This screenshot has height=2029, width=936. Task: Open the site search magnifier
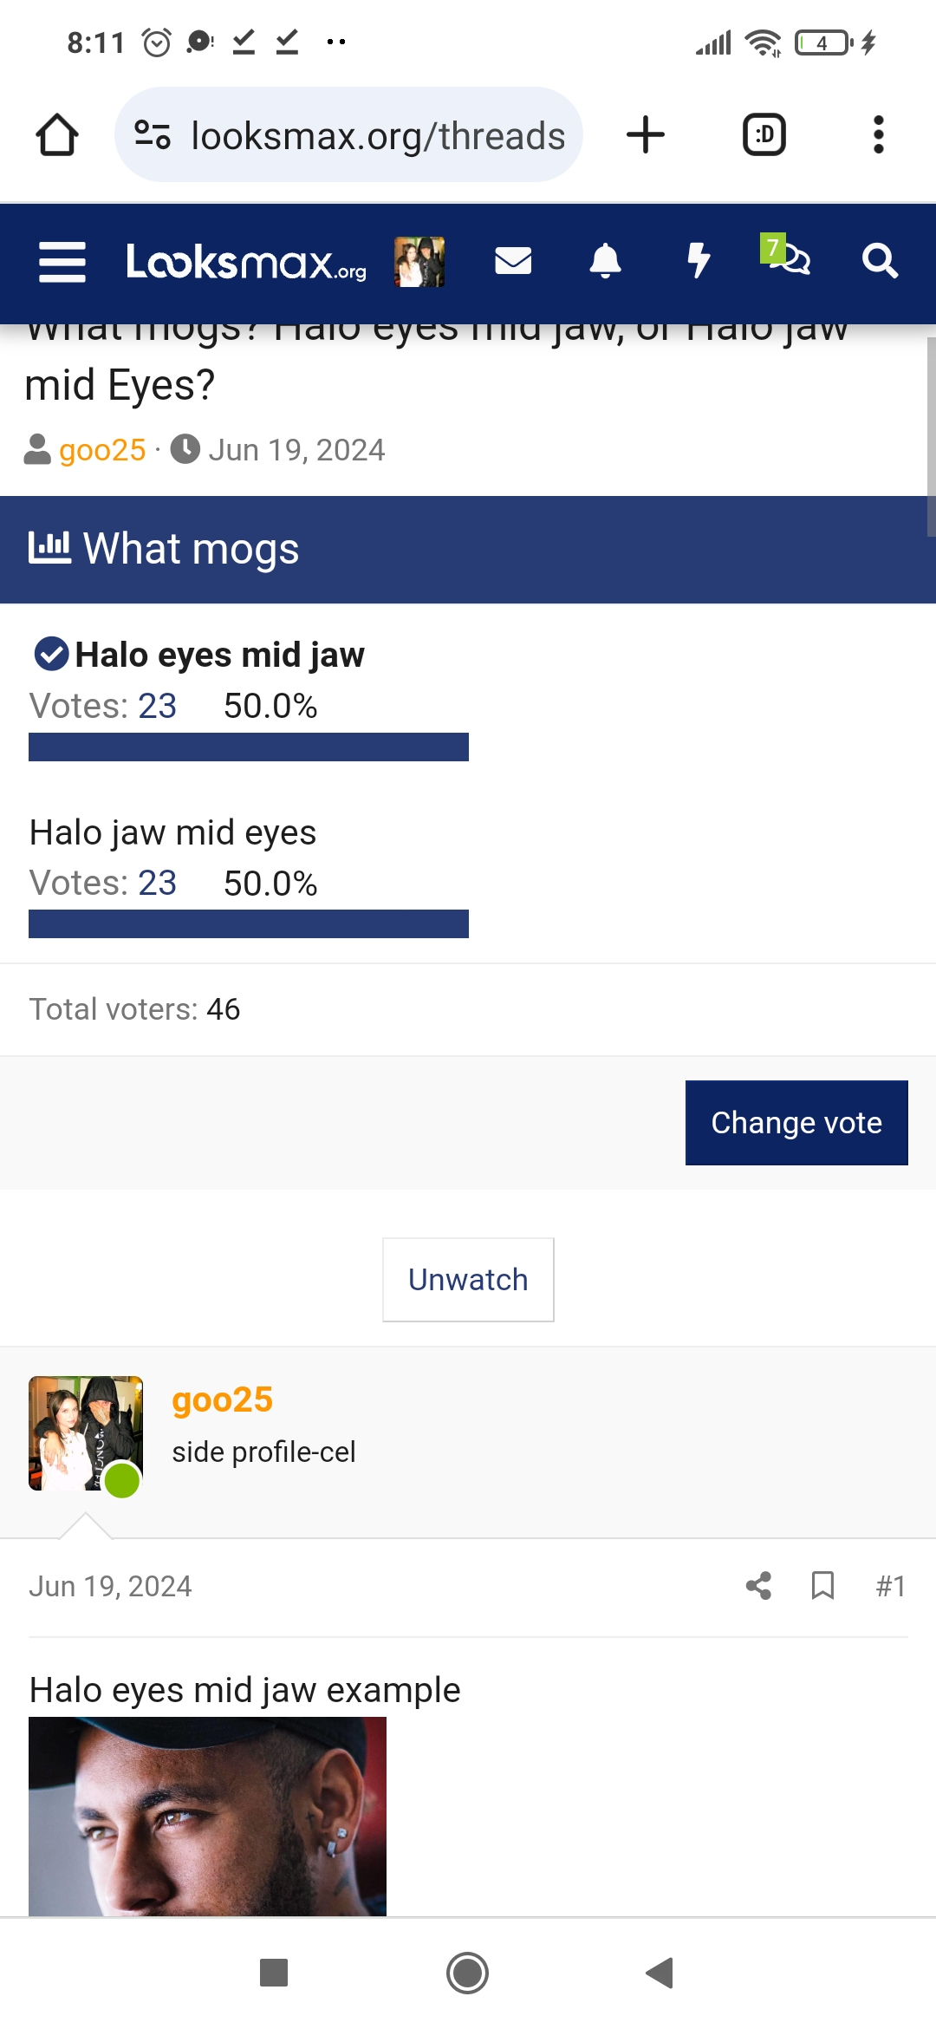pos(880,260)
